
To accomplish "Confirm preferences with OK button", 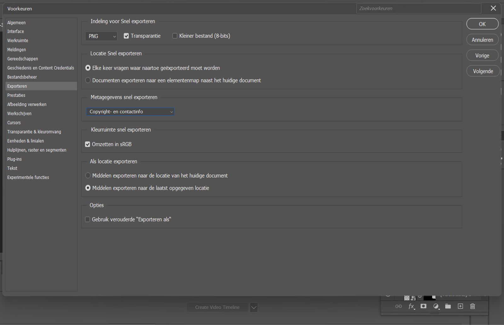I will coord(482,24).
